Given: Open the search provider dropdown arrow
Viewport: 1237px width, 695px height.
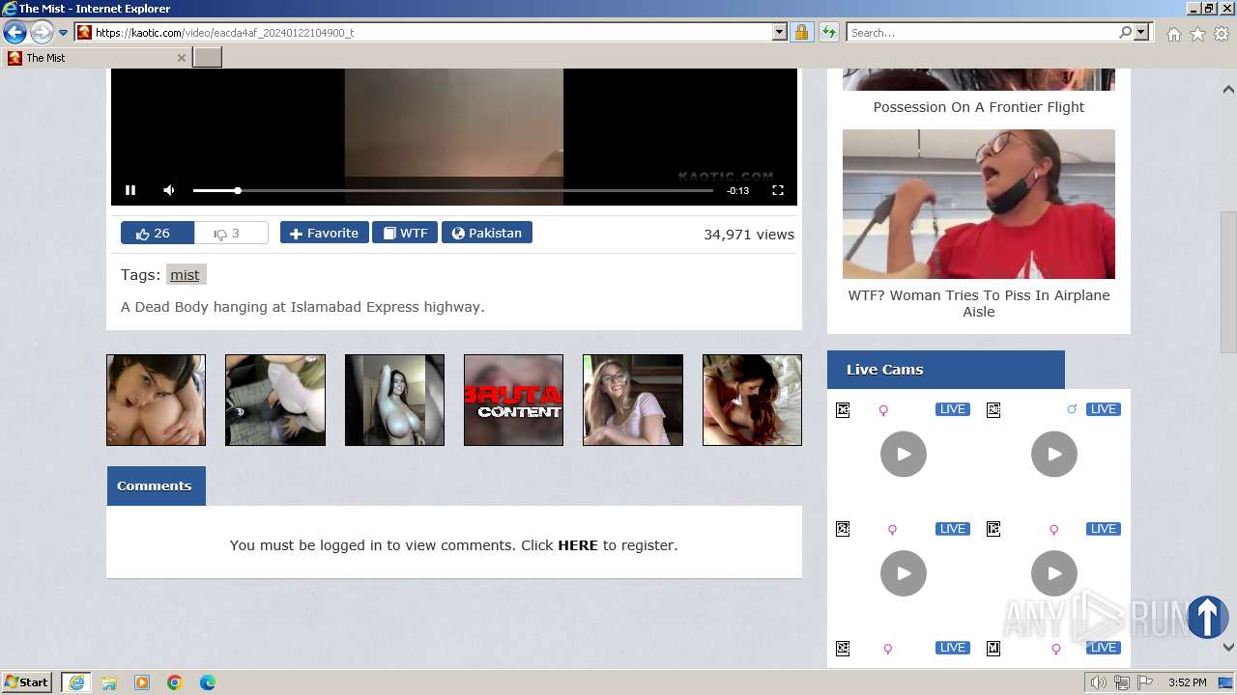Looking at the screenshot, I should point(1141,33).
